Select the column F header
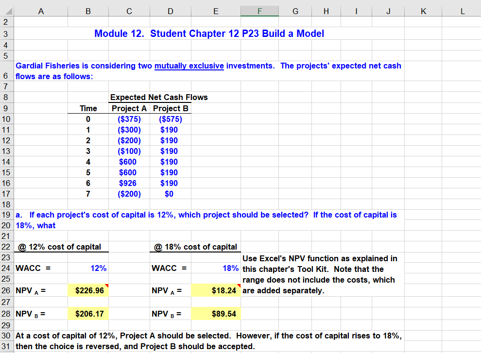The image size is (481, 353). [259, 11]
